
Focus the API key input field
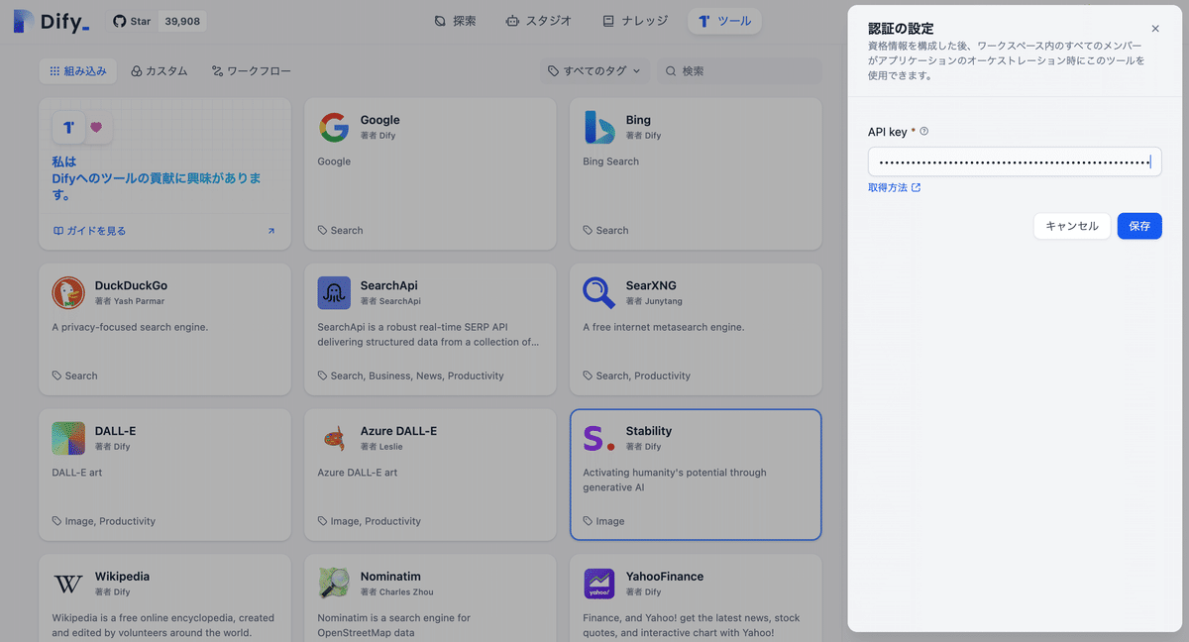coord(1015,161)
